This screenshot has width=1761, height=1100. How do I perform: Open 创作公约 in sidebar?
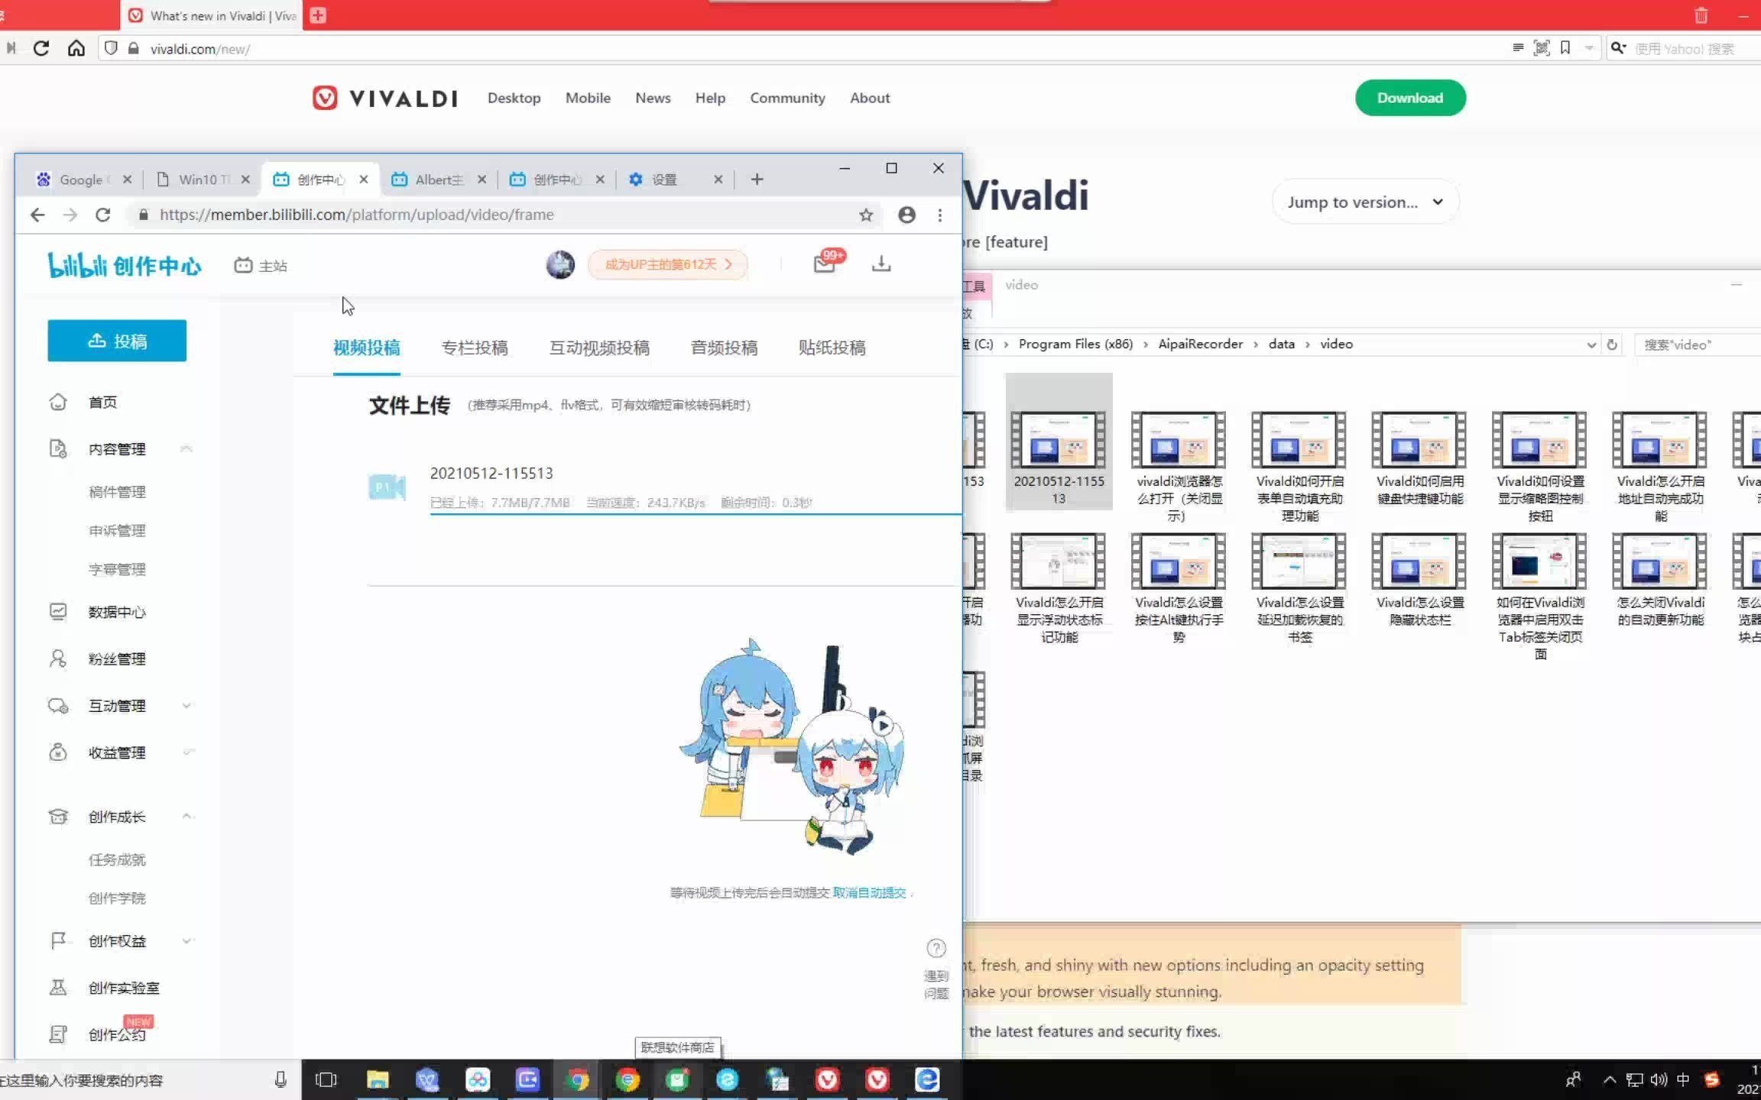pos(117,1034)
